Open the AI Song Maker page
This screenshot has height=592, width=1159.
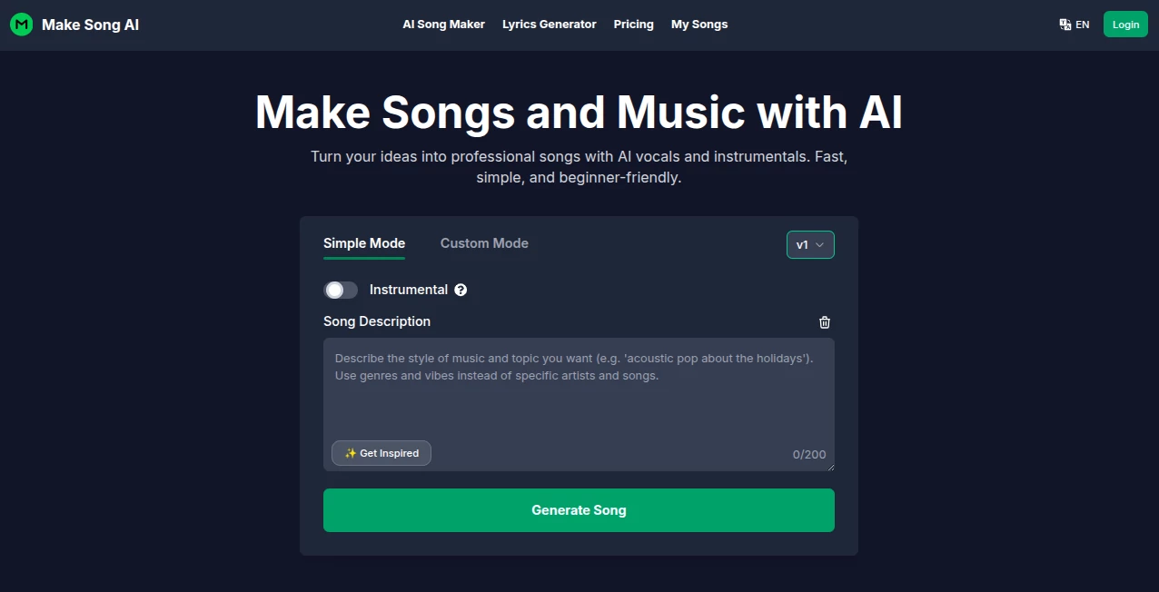coord(443,25)
